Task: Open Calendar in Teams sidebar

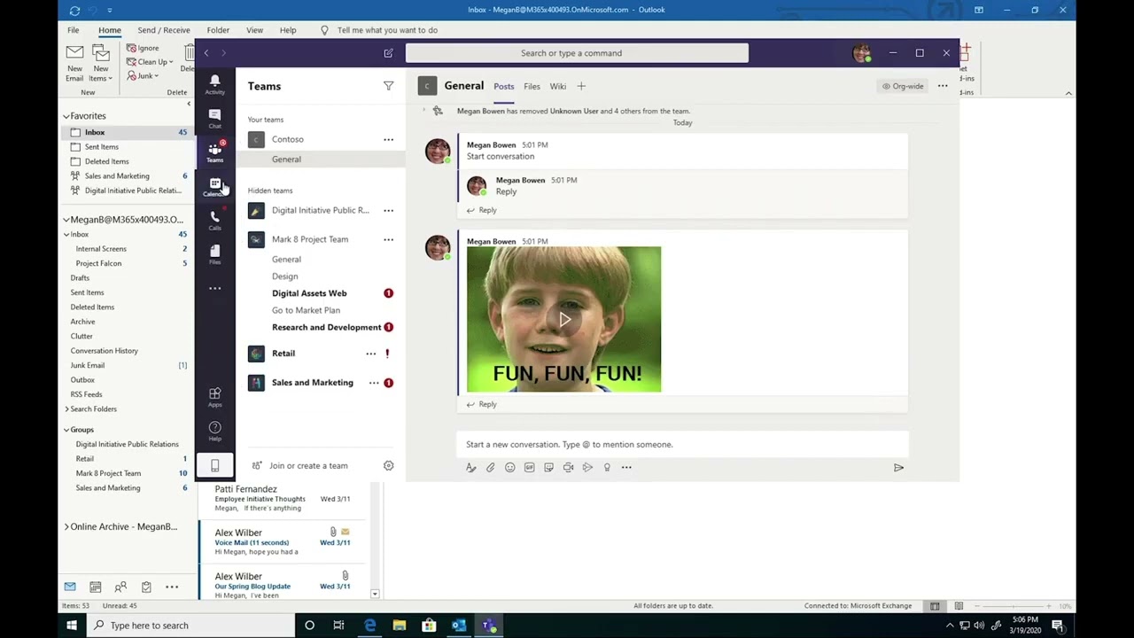Action: [214, 187]
